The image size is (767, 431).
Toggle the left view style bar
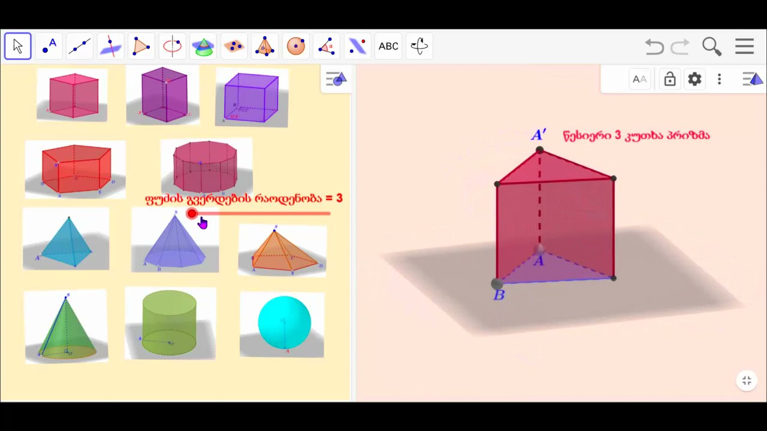click(x=336, y=79)
